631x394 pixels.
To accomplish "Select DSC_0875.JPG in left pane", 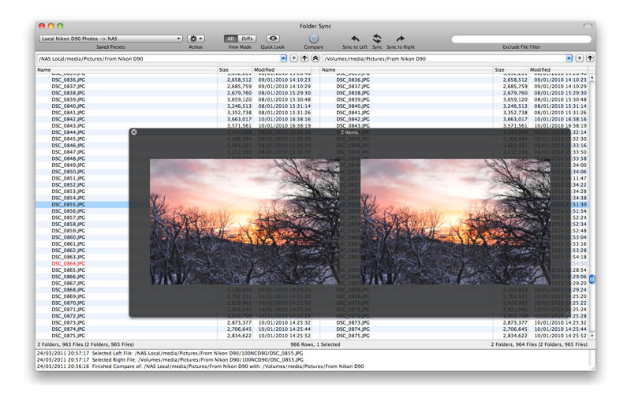I will (69, 336).
